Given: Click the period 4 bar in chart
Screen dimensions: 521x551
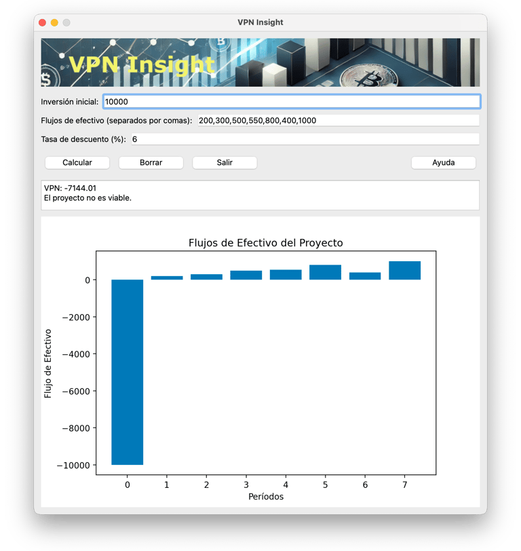Looking at the screenshot, I should point(286,275).
